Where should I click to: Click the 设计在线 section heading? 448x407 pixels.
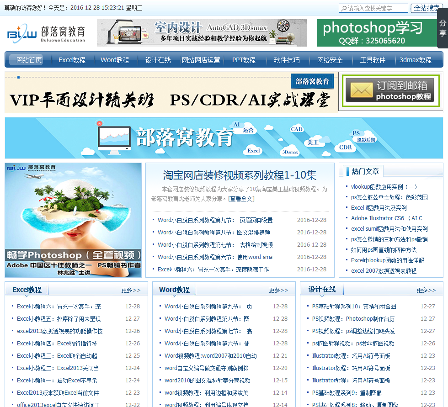coord(322,290)
